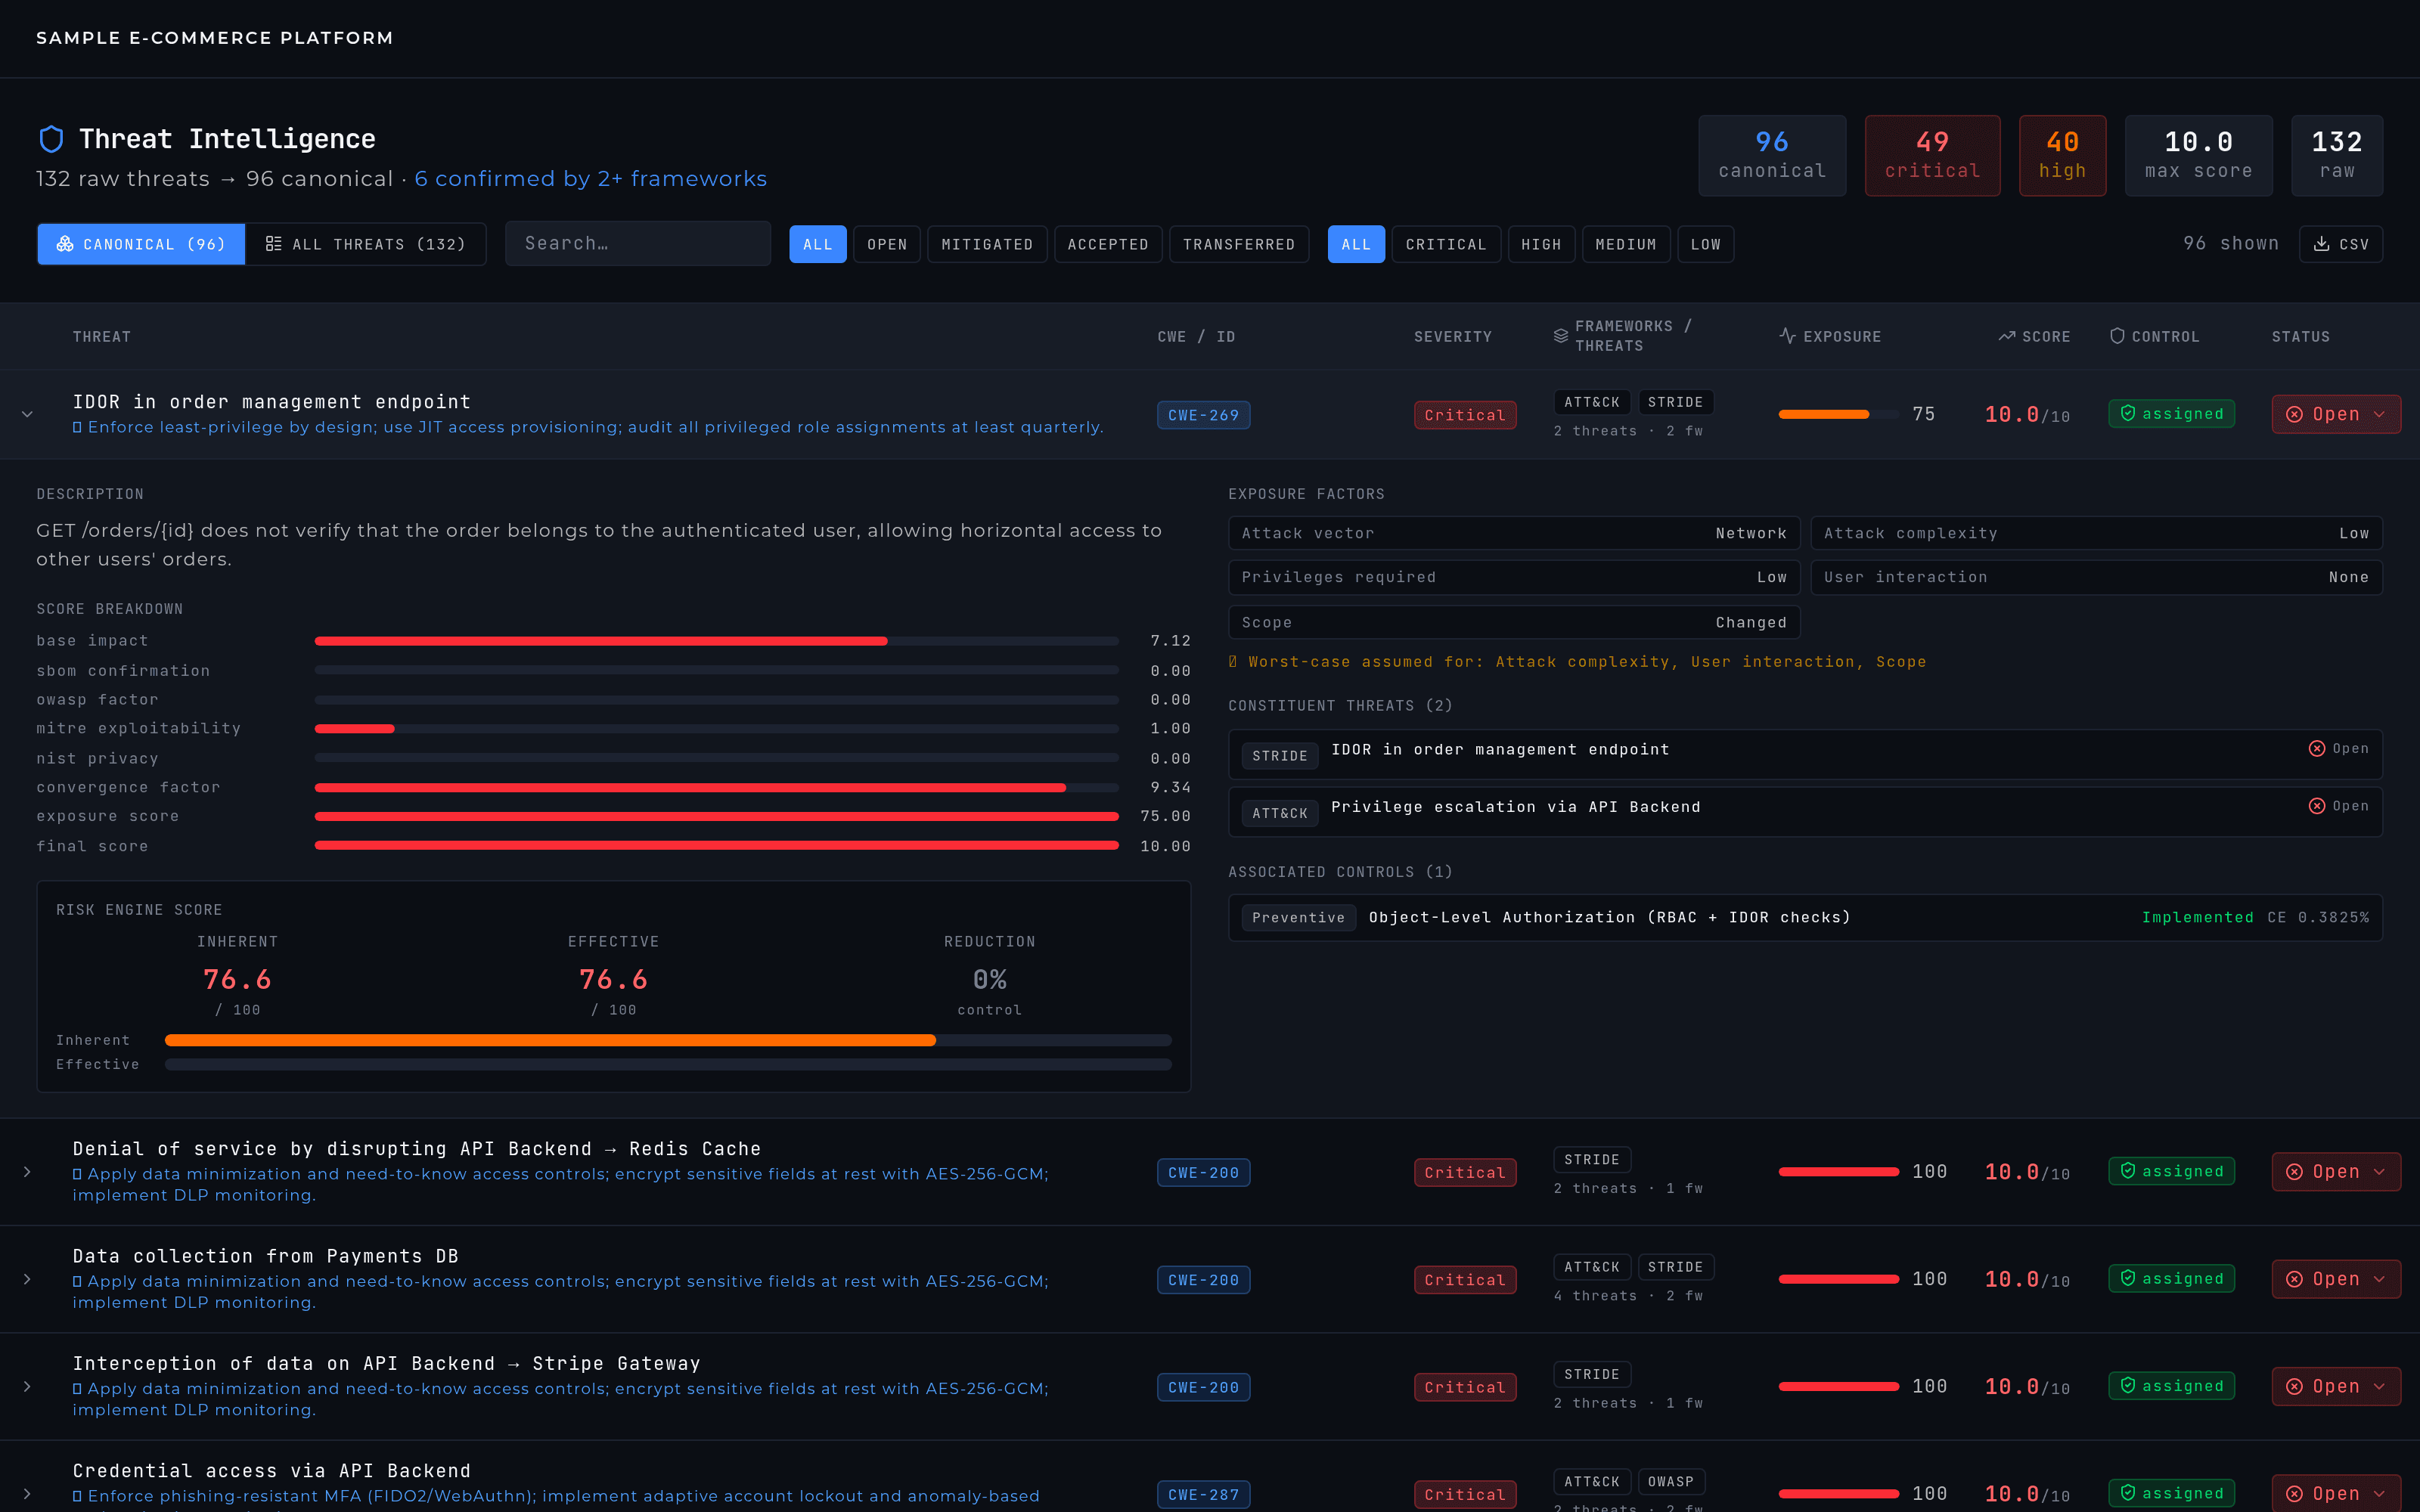Viewport: 2420px width, 1512px height.
Task: Click Critical badge in Data collection row
Action: [x=1464, y=1280]
